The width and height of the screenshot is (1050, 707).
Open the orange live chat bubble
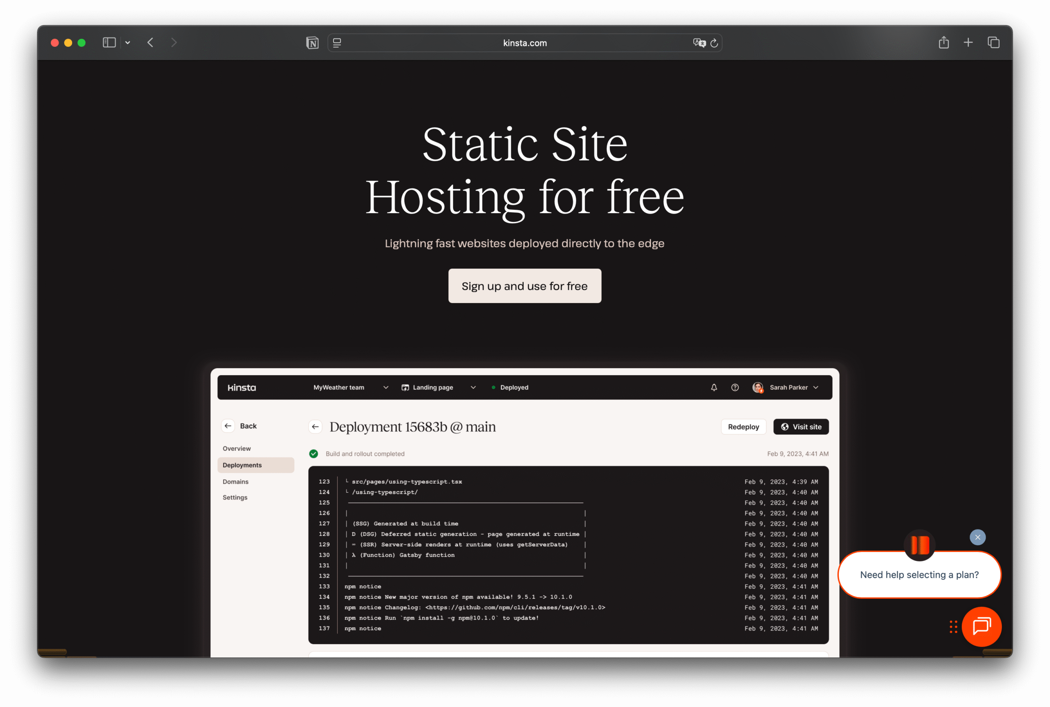(982, 626)
